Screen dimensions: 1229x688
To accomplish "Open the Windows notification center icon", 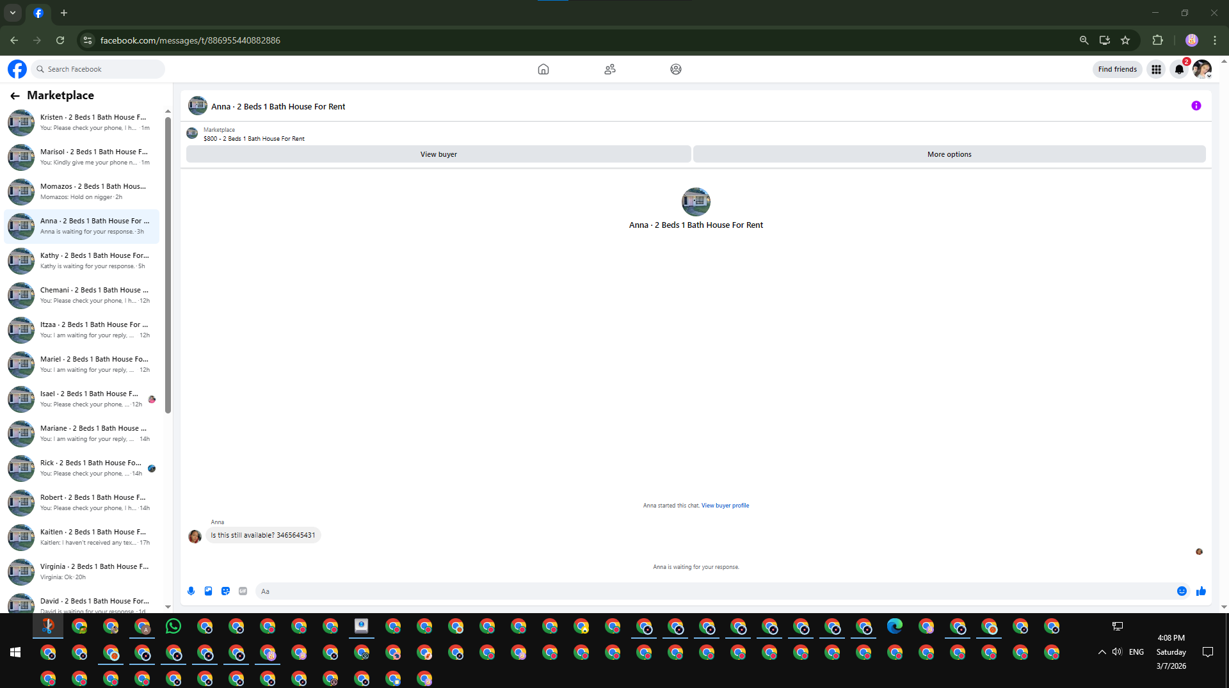I will (1208, 652).
